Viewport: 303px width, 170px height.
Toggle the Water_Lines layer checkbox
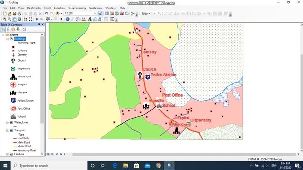[11, 122]
